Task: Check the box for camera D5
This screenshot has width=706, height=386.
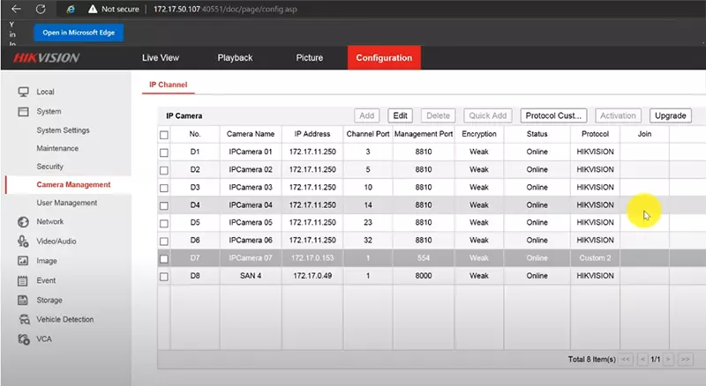Action: click(x=164, y=223)
